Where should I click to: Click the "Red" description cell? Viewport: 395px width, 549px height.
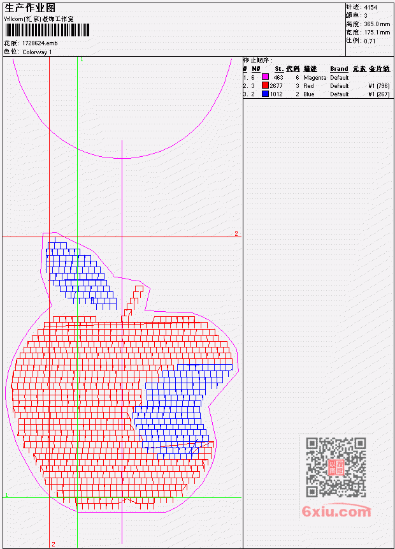click(x=308, y=86)
